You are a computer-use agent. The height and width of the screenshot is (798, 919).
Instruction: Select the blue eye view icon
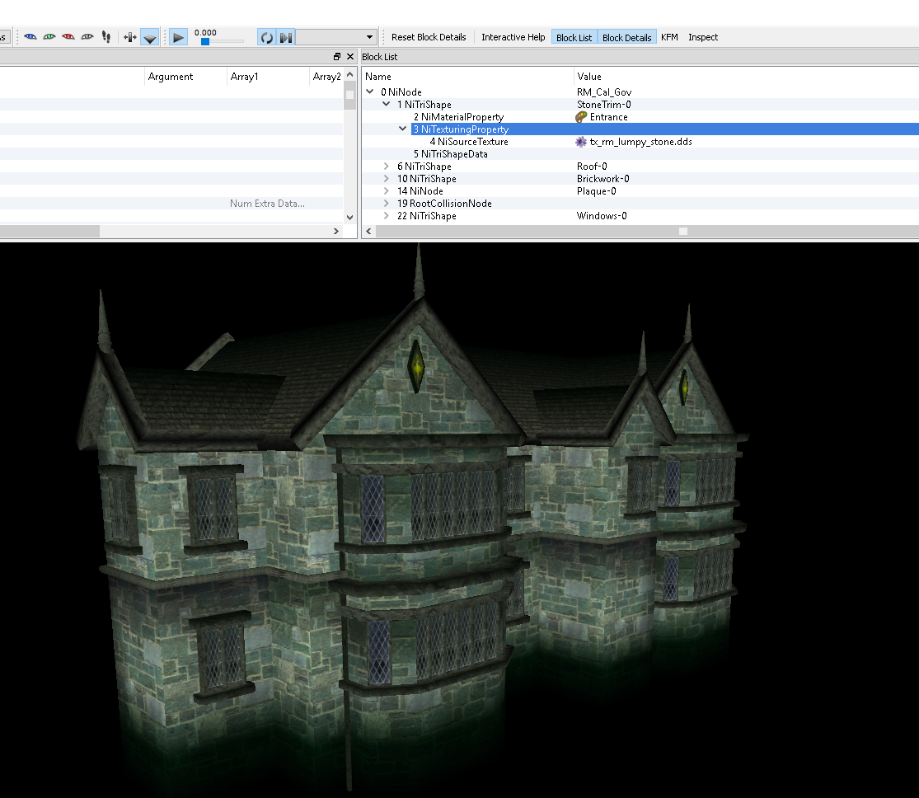(x=30, y=36)
